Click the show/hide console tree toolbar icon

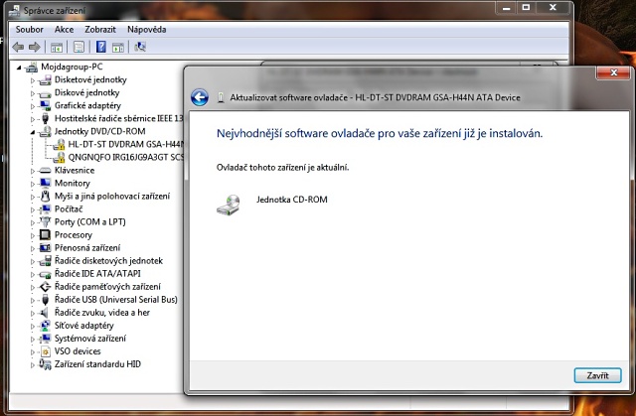57,47
